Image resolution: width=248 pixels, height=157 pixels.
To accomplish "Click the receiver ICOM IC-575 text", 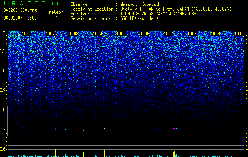I will pos(134,14).
